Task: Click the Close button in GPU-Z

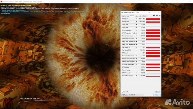Action: 157,95
